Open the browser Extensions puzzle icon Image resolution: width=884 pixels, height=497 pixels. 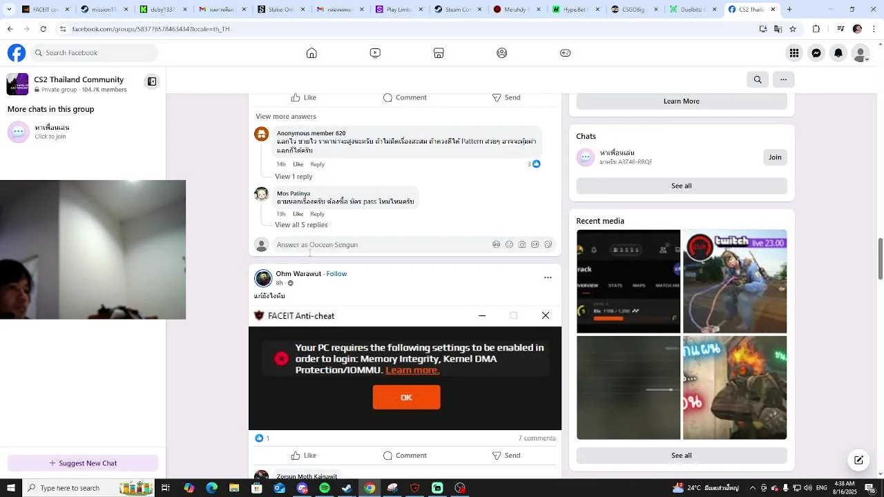click(816, 29)
